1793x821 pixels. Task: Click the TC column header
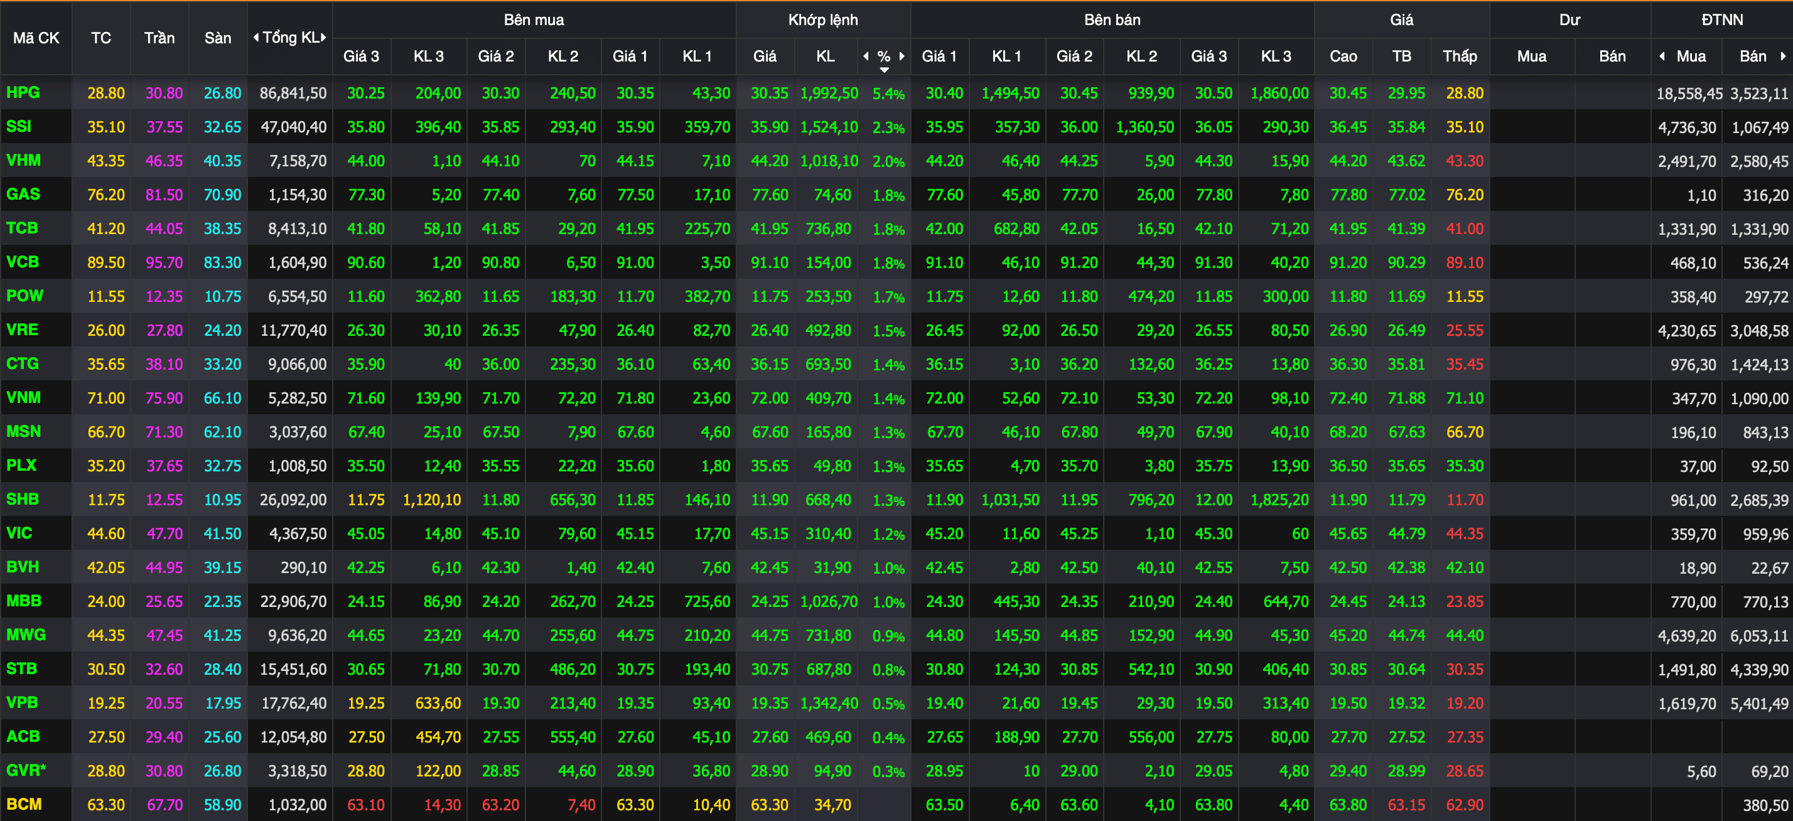click(x=101, y=38)
